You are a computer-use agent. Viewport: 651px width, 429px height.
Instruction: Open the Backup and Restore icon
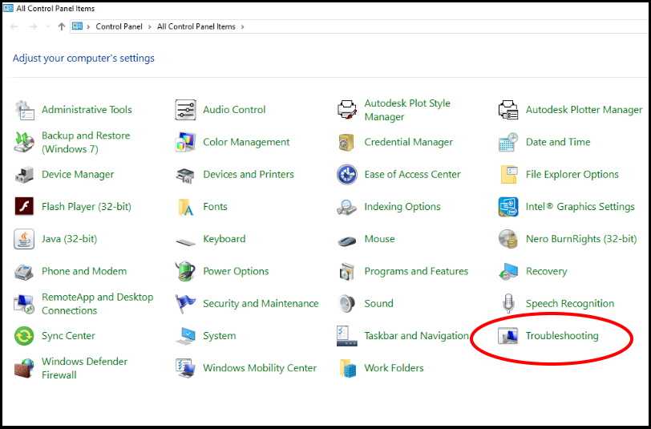[x=24, y=142]
